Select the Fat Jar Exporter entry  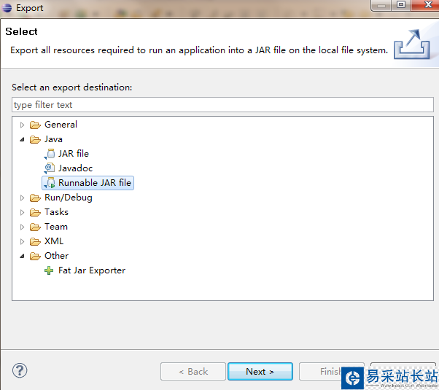92,270
